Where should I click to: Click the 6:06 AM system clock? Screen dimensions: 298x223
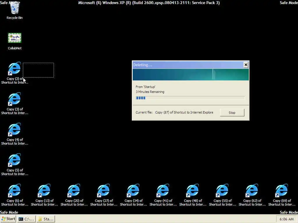[x=286, y=219]
